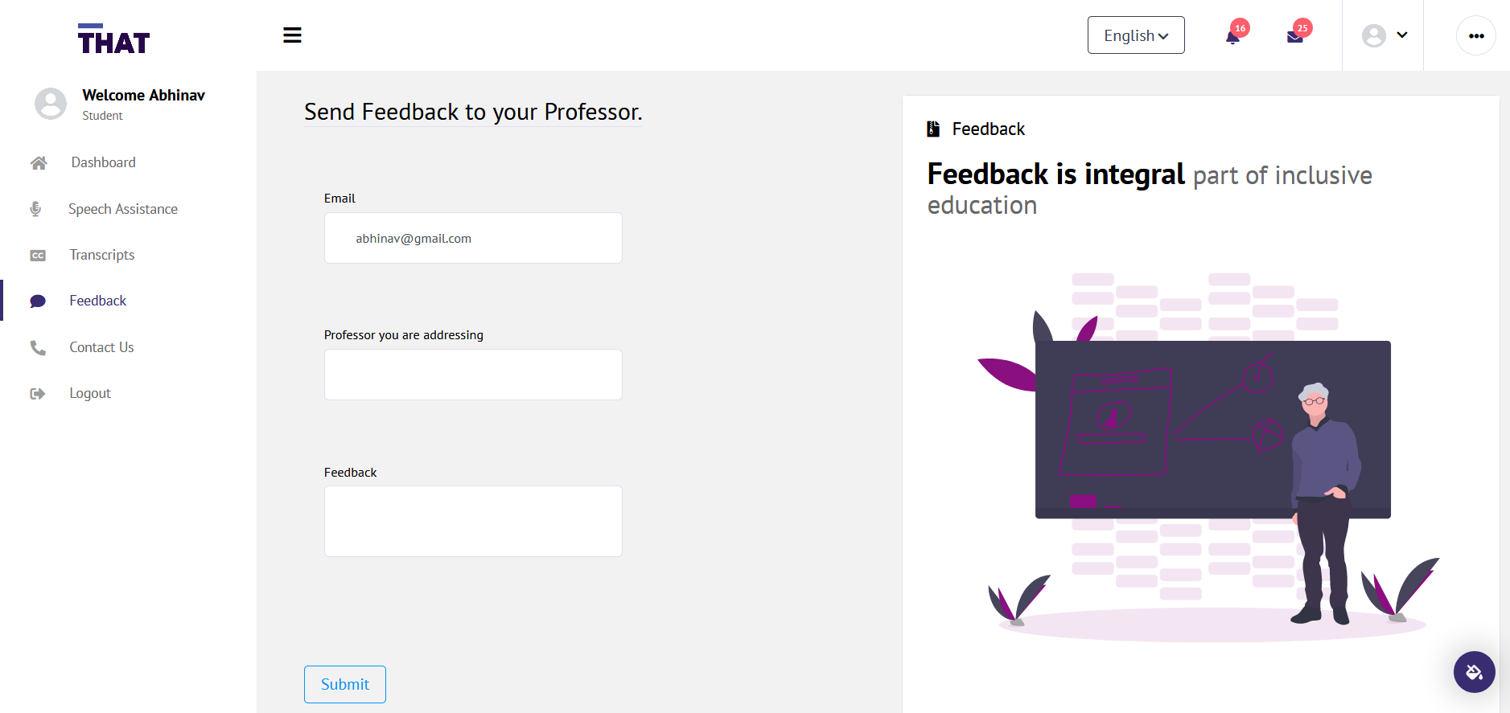
Task: Click the microphone Speech Assistance icon
Action: pos(35,209)
